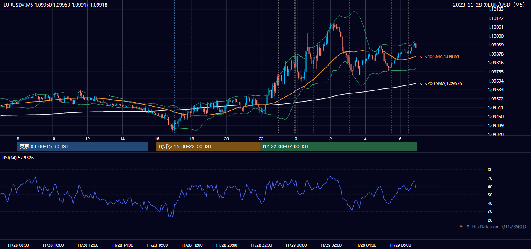
Task: Click price axis value 1.09878
Action: coord(496,54)
